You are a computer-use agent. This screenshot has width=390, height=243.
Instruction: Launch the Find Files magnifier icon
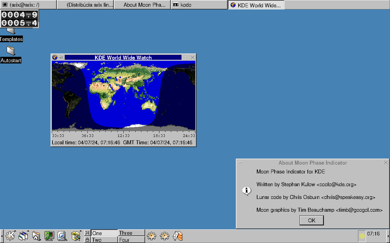click(x=62, y=236)
